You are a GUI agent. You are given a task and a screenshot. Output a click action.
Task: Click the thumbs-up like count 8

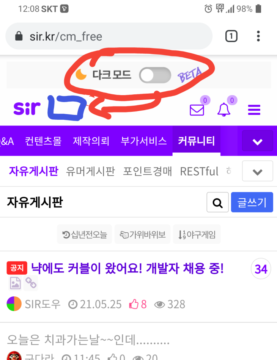pyautogui.click(x=138, y=304)
